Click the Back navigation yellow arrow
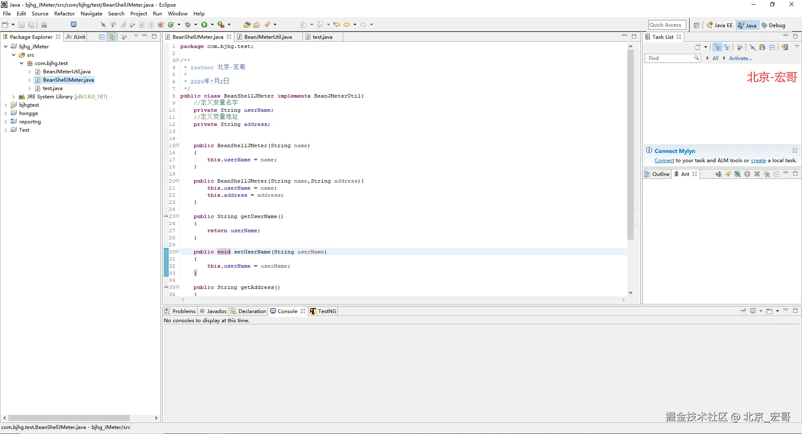The height and width of the screenshot is (434, 802). (x=347, y=25)
